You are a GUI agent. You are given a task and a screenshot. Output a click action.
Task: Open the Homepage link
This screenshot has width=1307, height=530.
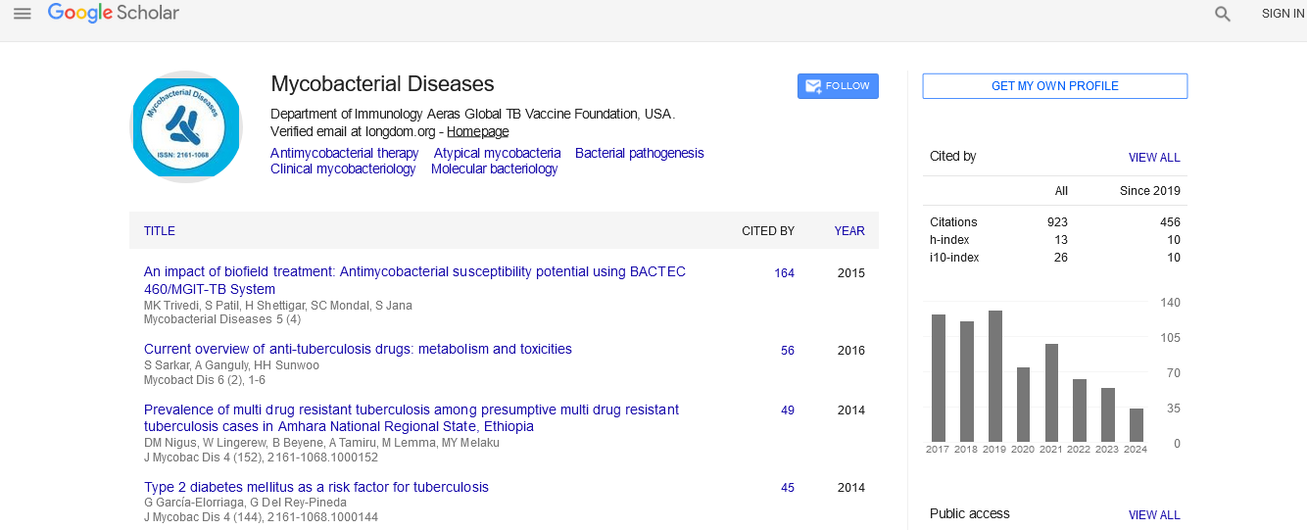pyautogui.click(x=477, y=131)
